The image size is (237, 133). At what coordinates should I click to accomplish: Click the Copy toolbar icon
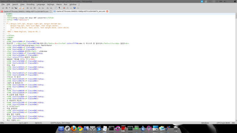click(x=31, y=8)
